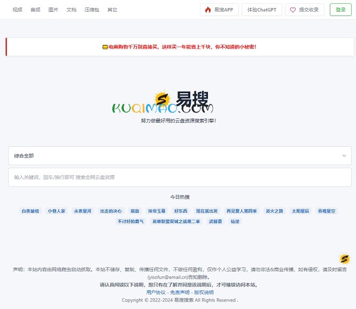This screenshot has width=356, height=309.
Task: Open hot tag 出走的决心
Action: (111, 211)
